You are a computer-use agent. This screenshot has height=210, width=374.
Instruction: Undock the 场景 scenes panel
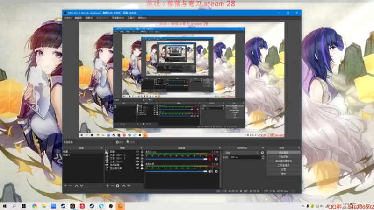(101, 148)
